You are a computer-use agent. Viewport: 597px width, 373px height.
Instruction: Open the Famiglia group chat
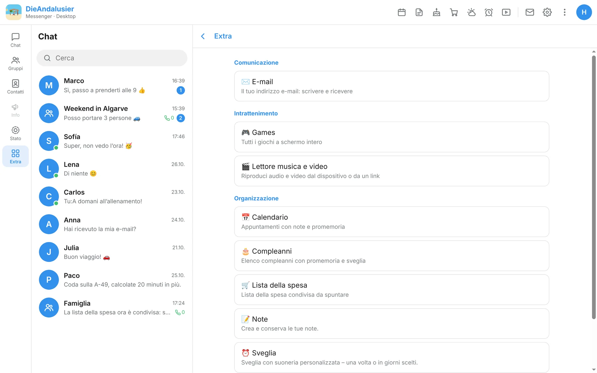point(112,308)
